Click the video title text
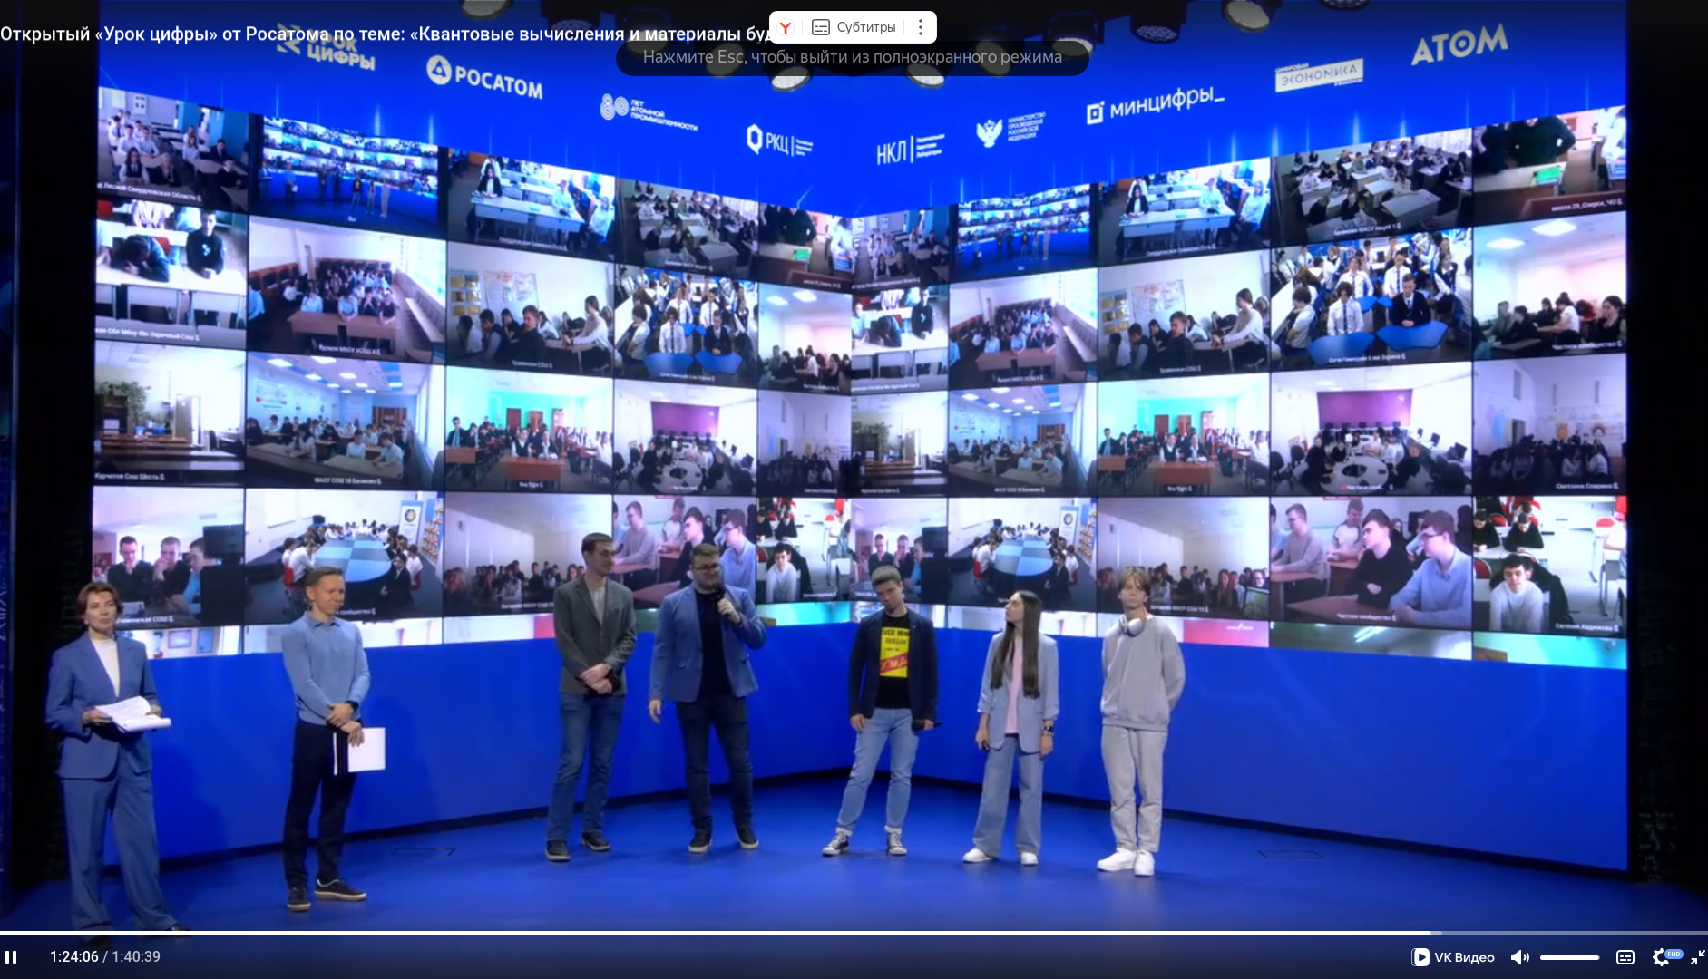 click(x=385, y=34)
